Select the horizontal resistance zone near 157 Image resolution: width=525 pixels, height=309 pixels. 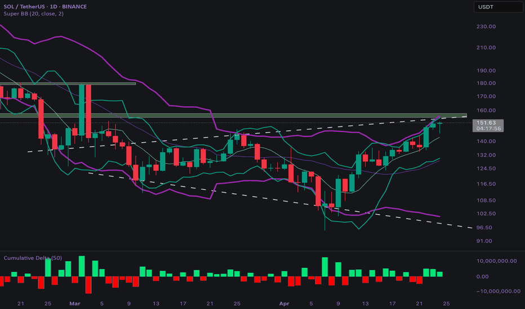click(233, 116)
